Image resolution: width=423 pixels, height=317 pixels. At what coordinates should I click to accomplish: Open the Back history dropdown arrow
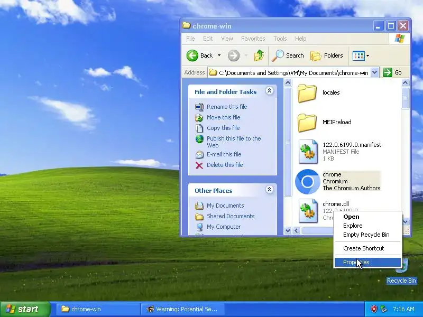(x=219, y=55)
